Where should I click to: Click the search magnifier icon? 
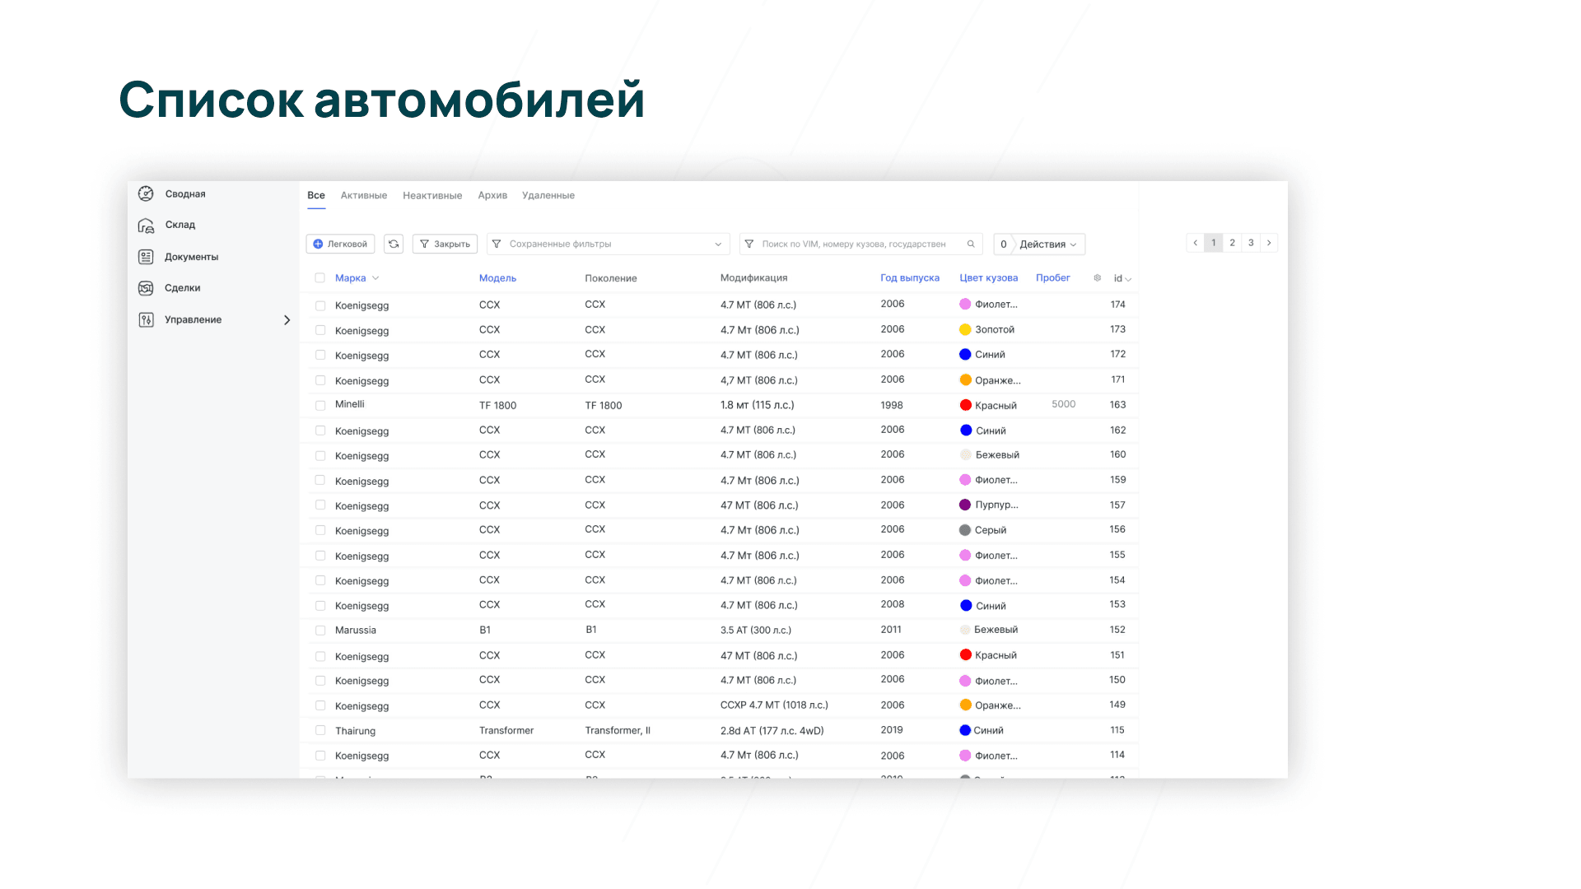[x=971, y=244]
